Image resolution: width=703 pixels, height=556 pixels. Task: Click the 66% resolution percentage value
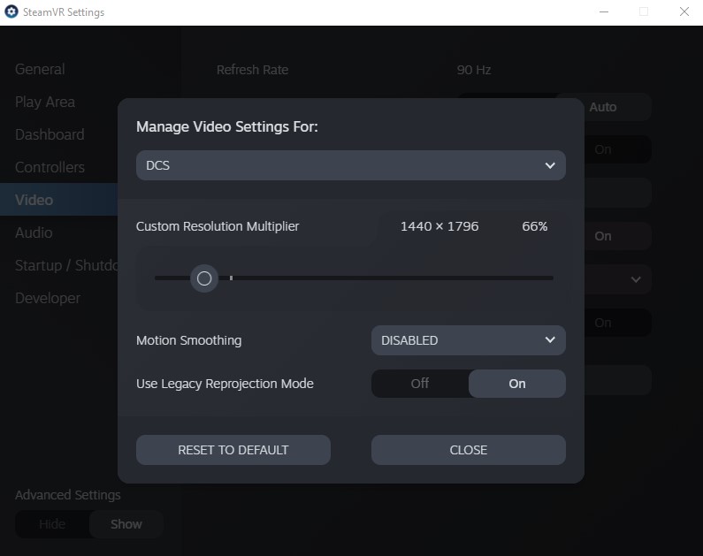(534, 226)
